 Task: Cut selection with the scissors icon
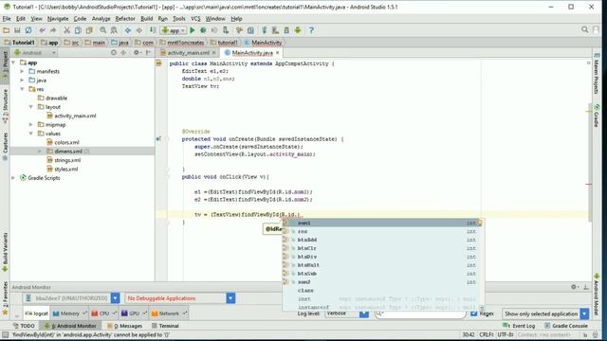coord(66,30)
